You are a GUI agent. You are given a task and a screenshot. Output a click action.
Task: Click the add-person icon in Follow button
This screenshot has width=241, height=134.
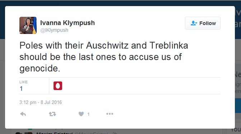click(194, 23)
